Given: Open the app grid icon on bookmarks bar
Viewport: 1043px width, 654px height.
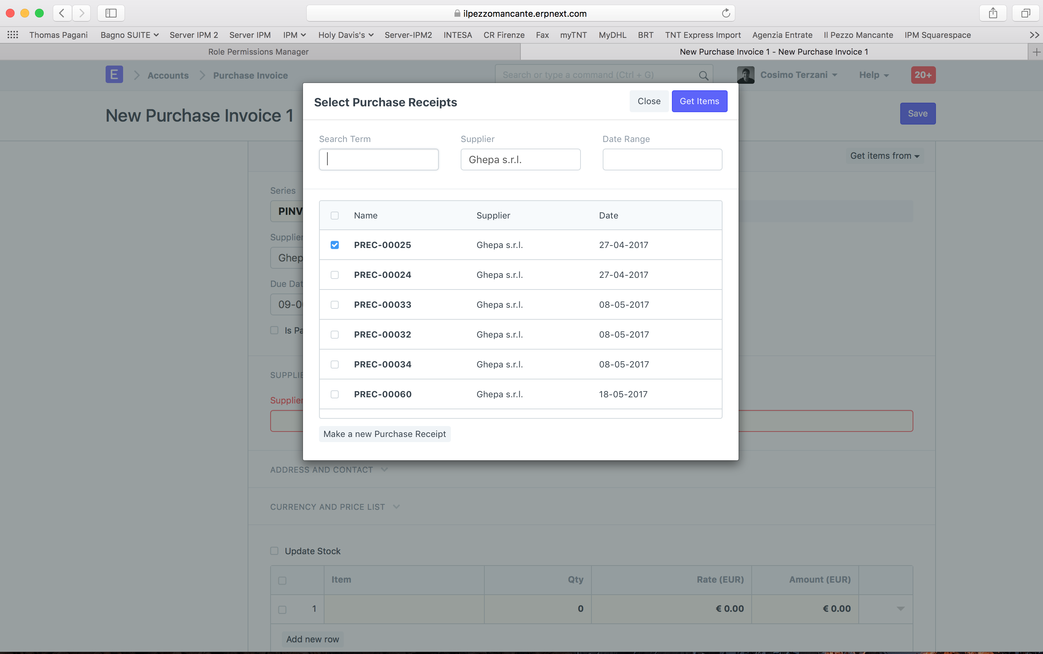Looking at the screenshot, I should pyautogui.click(x=12, y=35).
